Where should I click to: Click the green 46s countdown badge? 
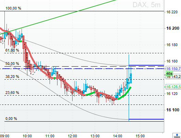point(169,73)
